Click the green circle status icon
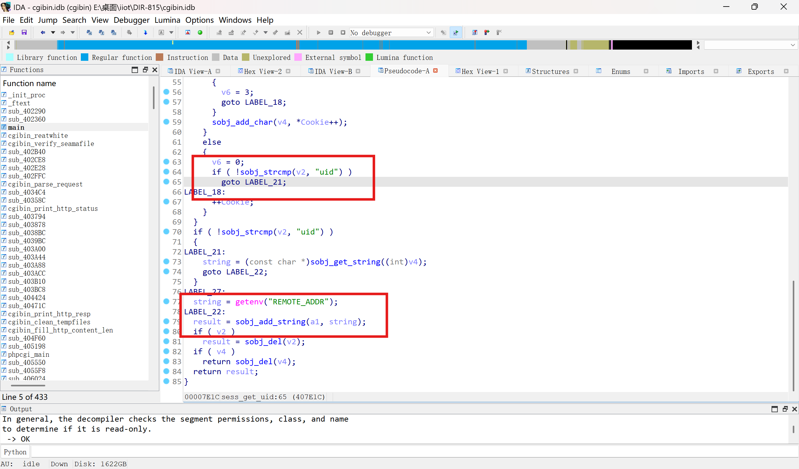This screenshot has height=469, width=799. pyautogui.click(x=200, y=32)
